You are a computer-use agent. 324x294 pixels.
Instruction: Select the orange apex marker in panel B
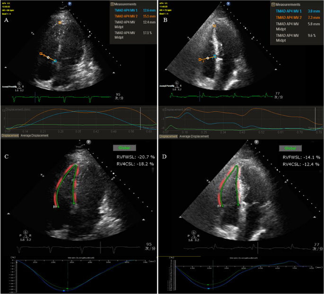click(214, 26)
